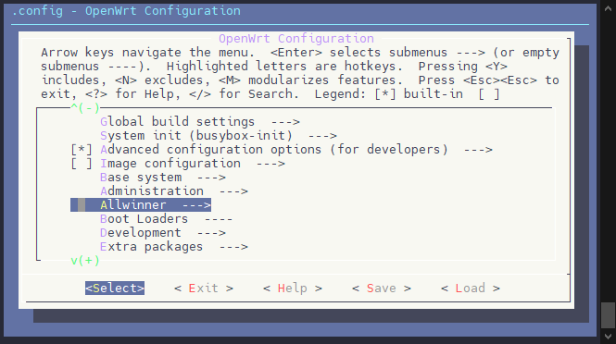Click the <Select> button
Viewport: 616px width, 344px height.
pos(115,289)
